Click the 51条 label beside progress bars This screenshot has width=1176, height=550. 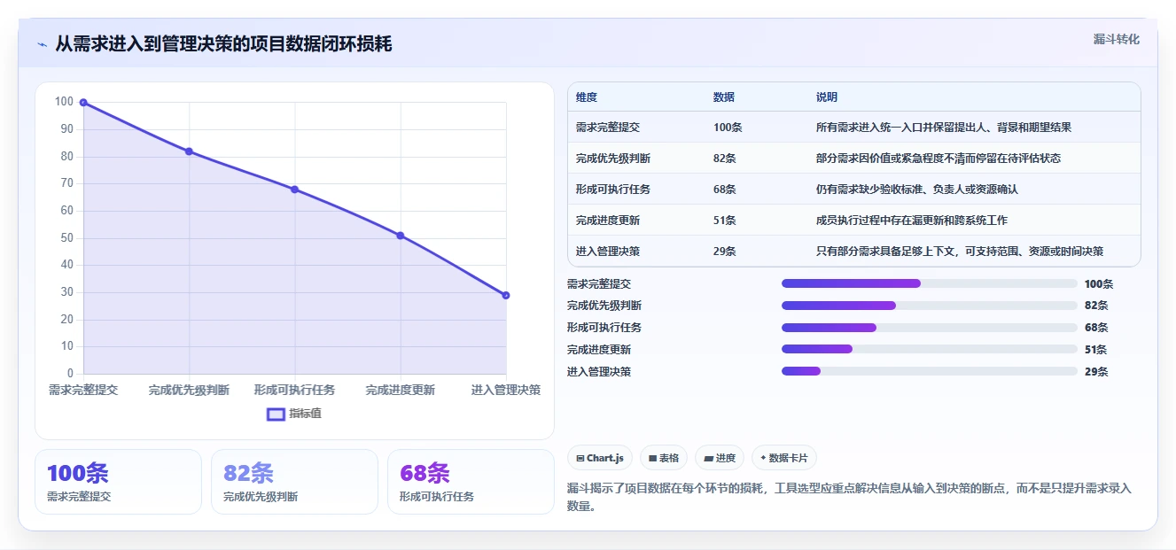(1096, 349)
